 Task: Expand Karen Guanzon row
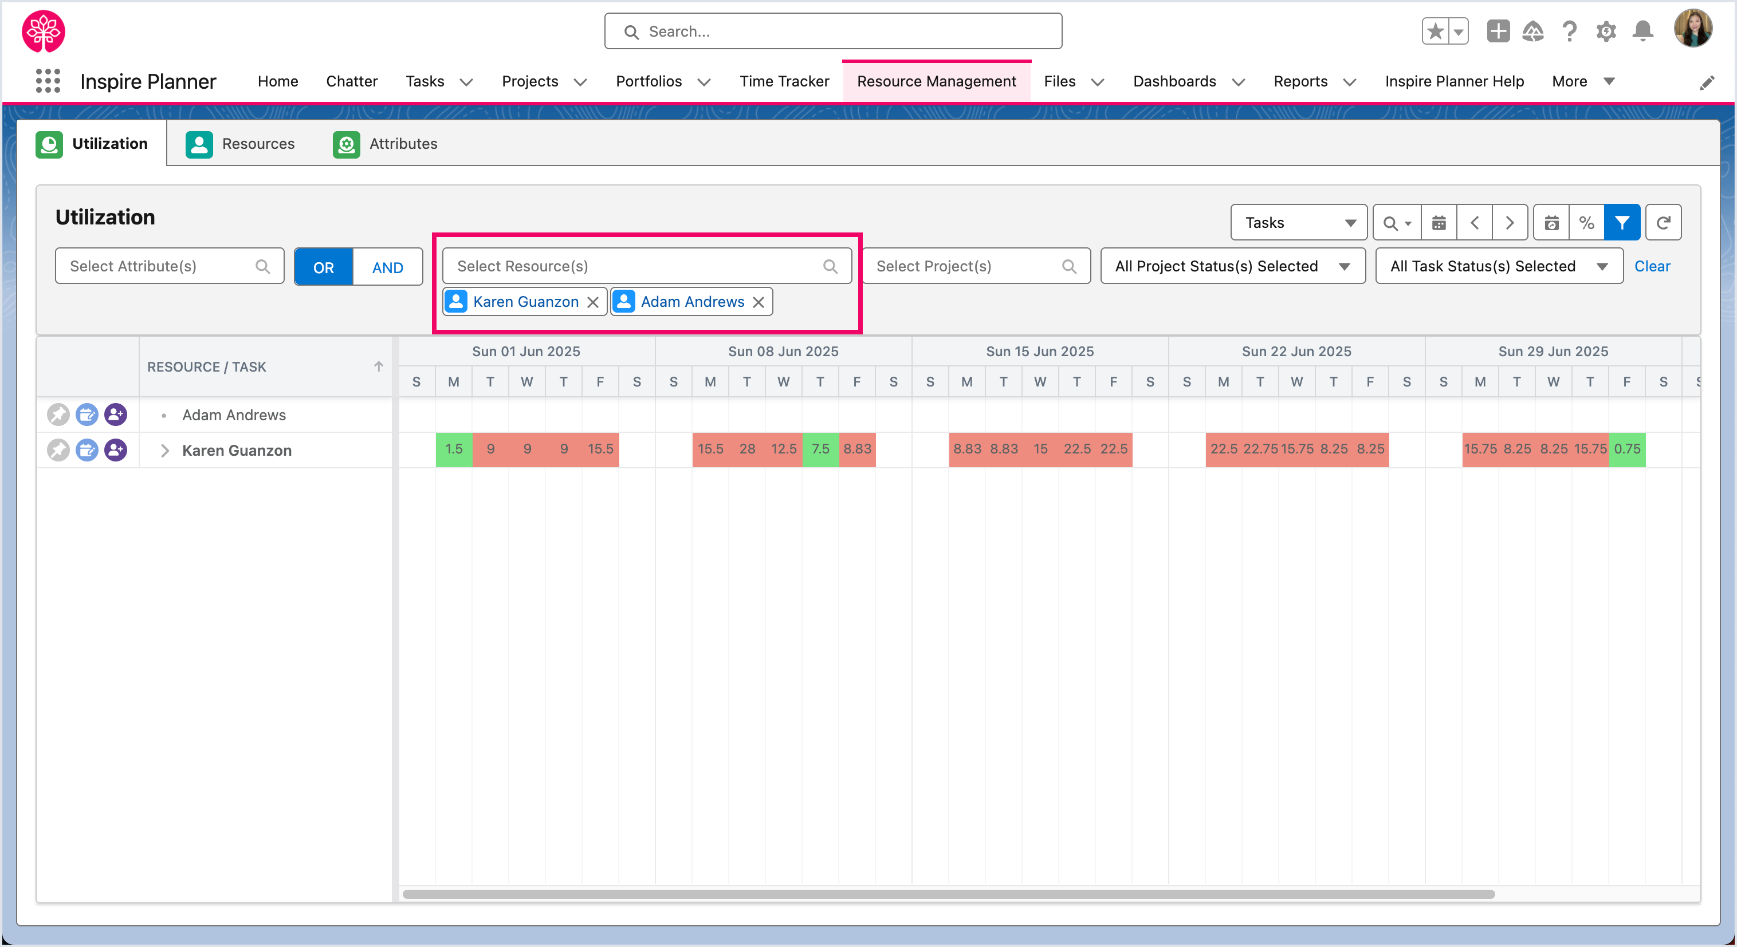[x=164, y=450]
